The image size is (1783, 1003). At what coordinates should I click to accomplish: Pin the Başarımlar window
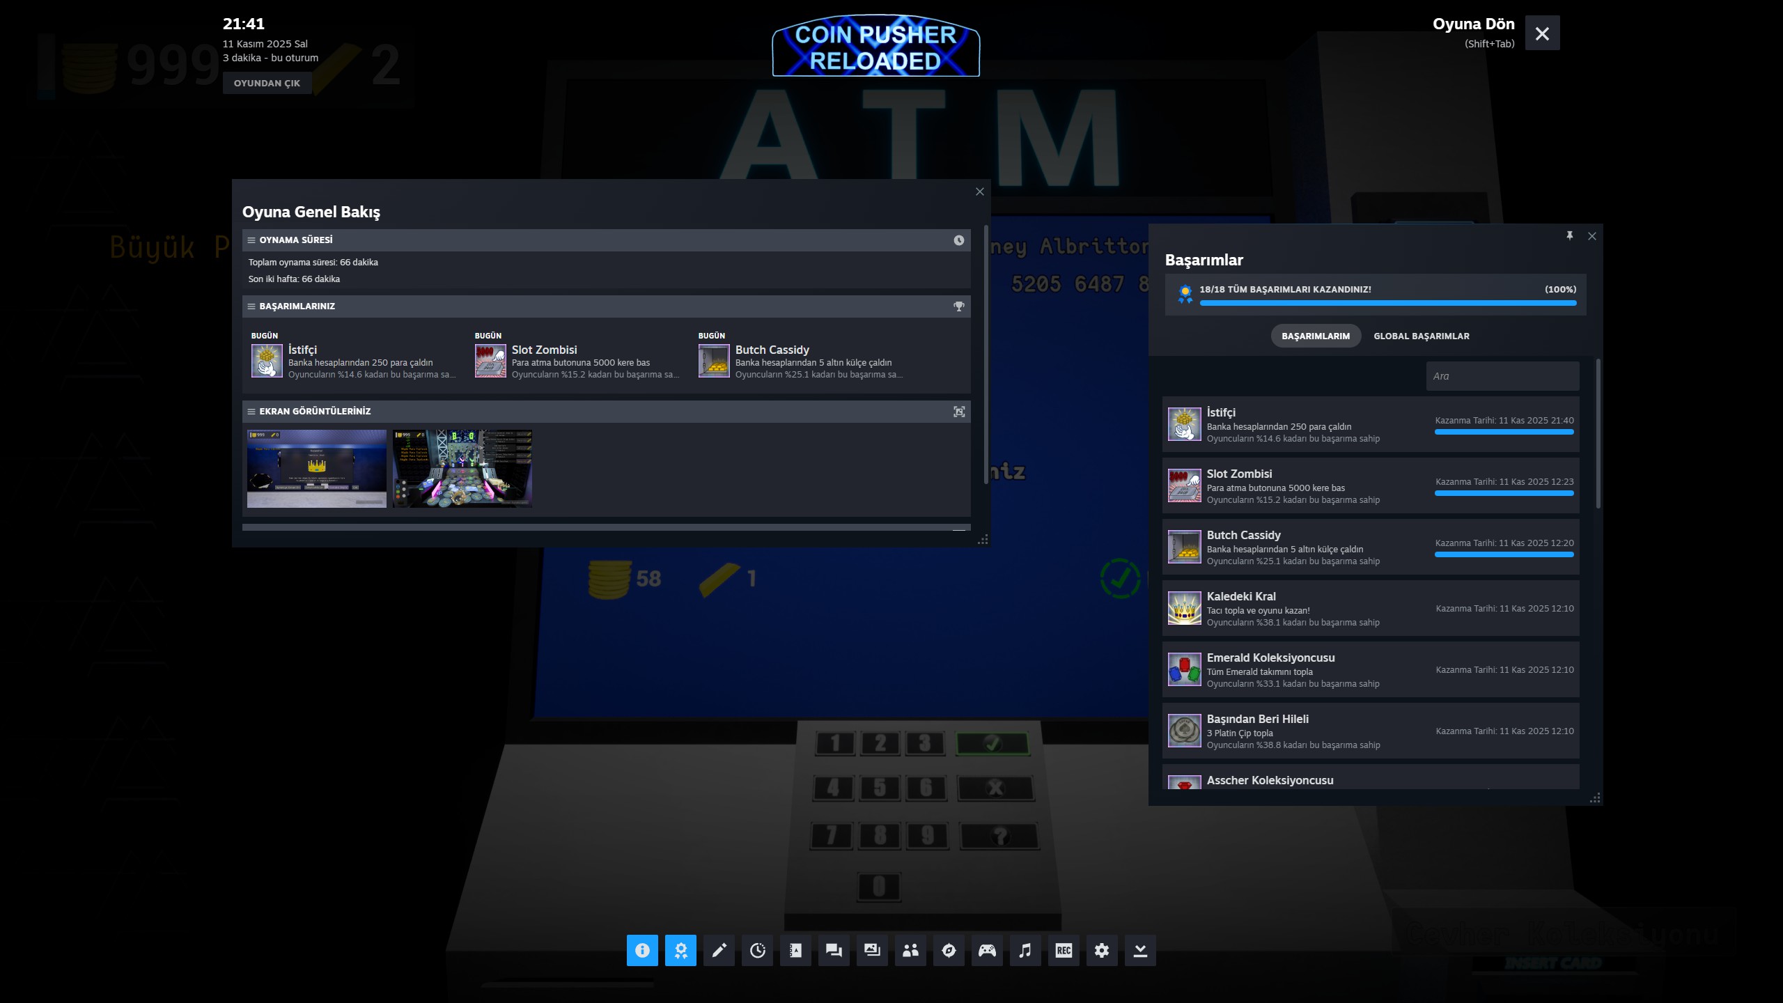1569,236
